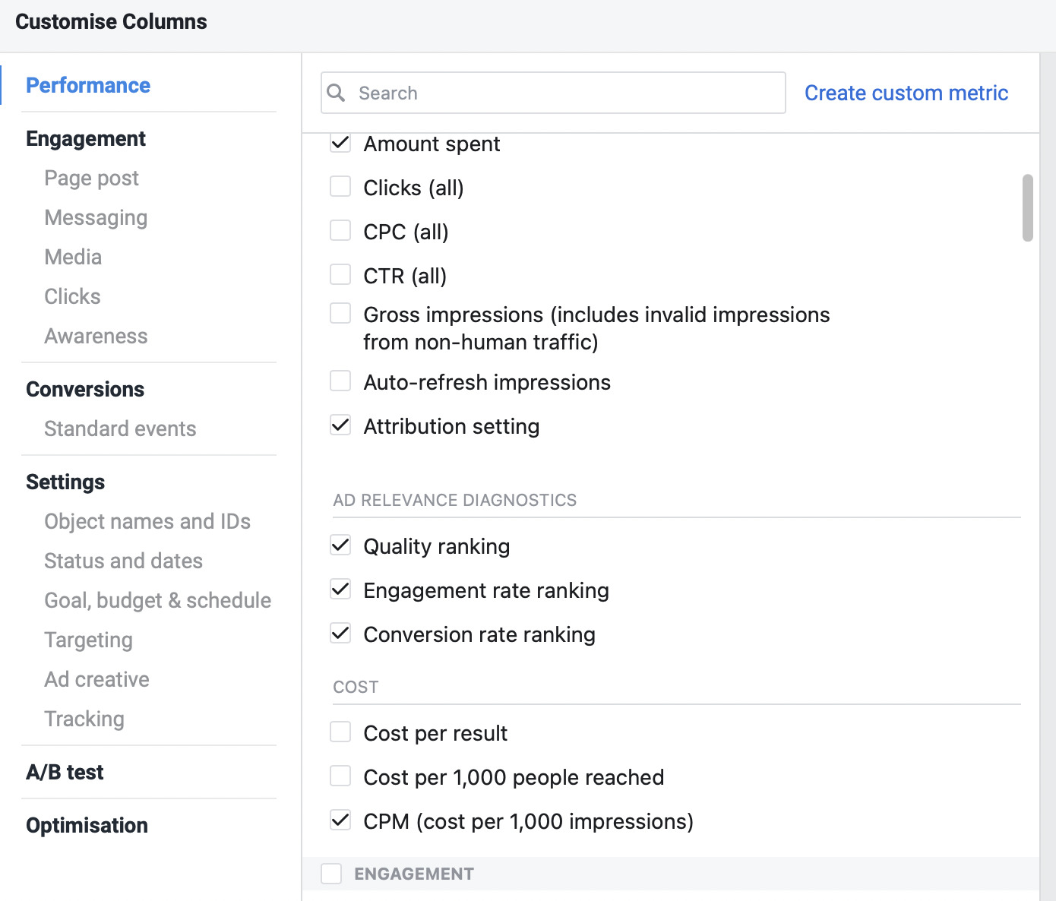Click the vertical scrollbar handle
The width and height of the screenshot is (1056, 901).
point(1027,209)
